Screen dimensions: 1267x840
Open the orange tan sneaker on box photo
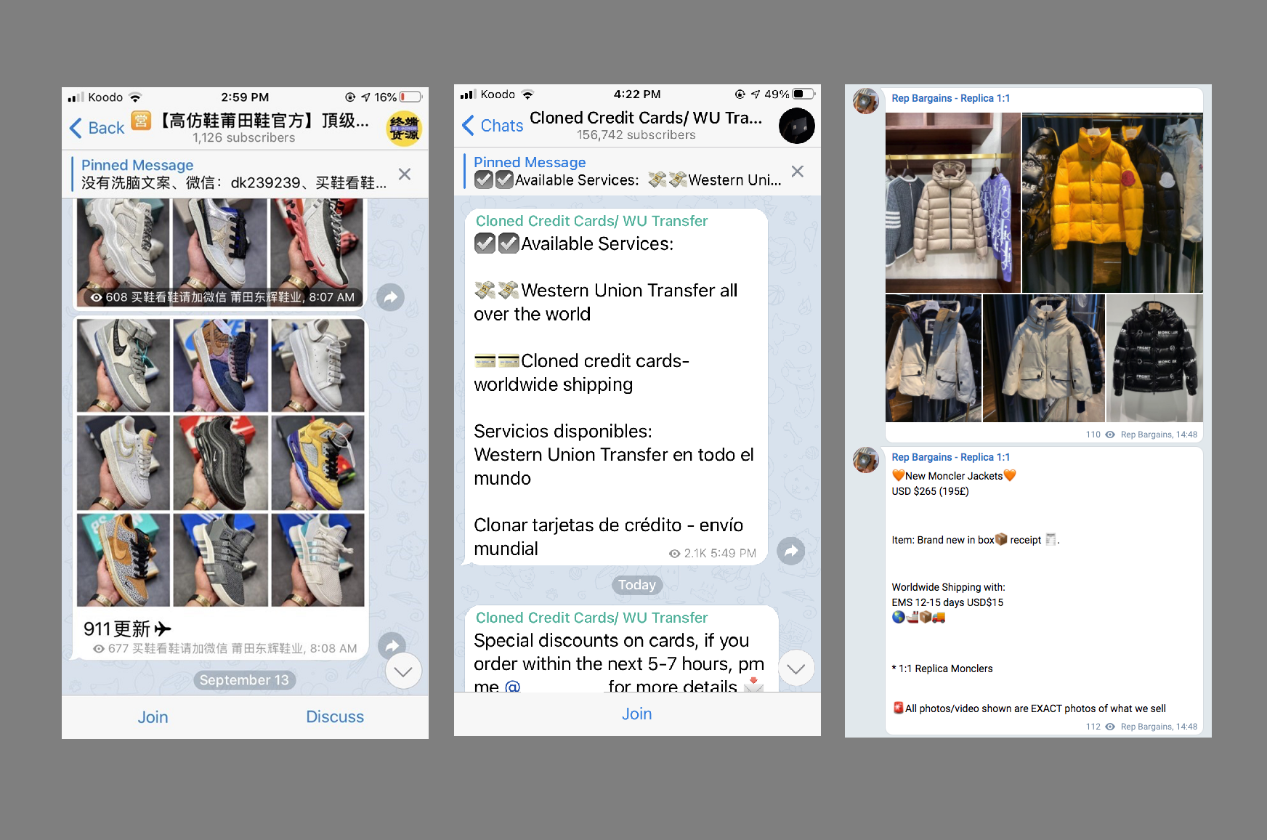pos(124,560)
